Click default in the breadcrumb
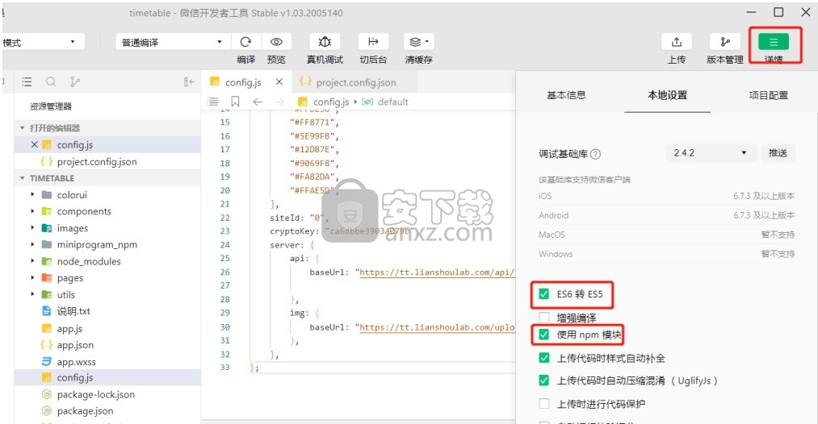Viewport: 818px width, 424px height. 392,102
